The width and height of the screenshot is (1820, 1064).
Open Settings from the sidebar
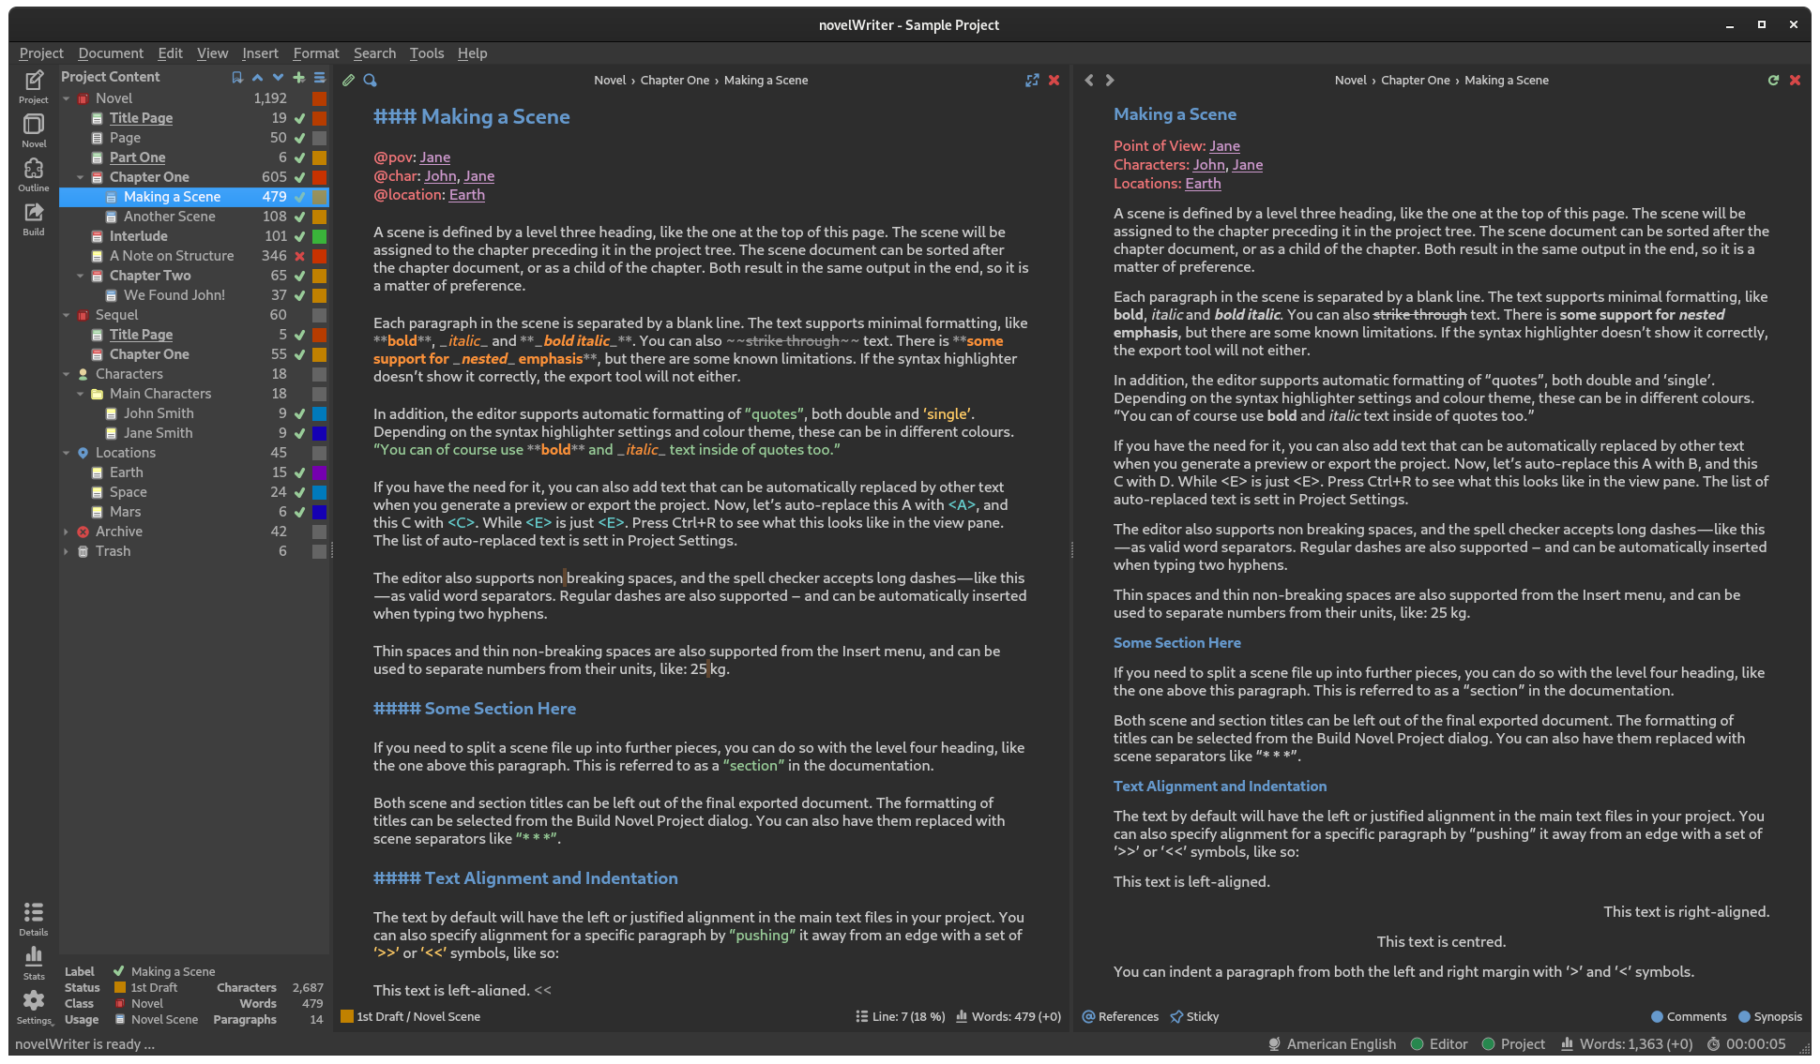[34, 1007]
